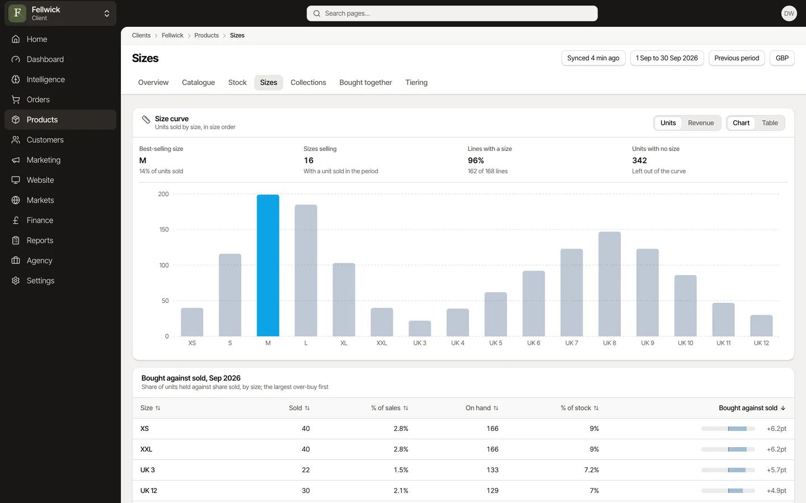Click the Website monitor icon
The image size is (806, 503).
point(16,180)
